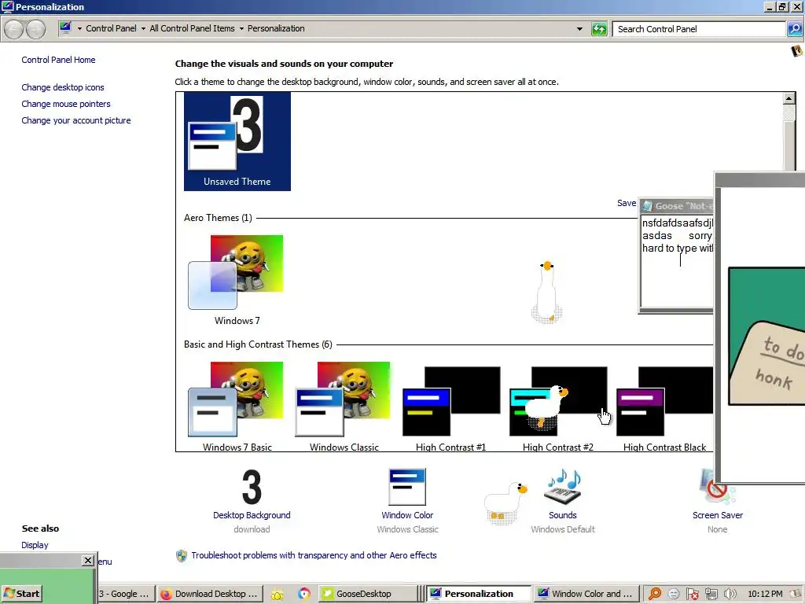This screenshot has height=604, width=805.
Task: Apply the Windows Classic theme
Action: tap(344, 407)
